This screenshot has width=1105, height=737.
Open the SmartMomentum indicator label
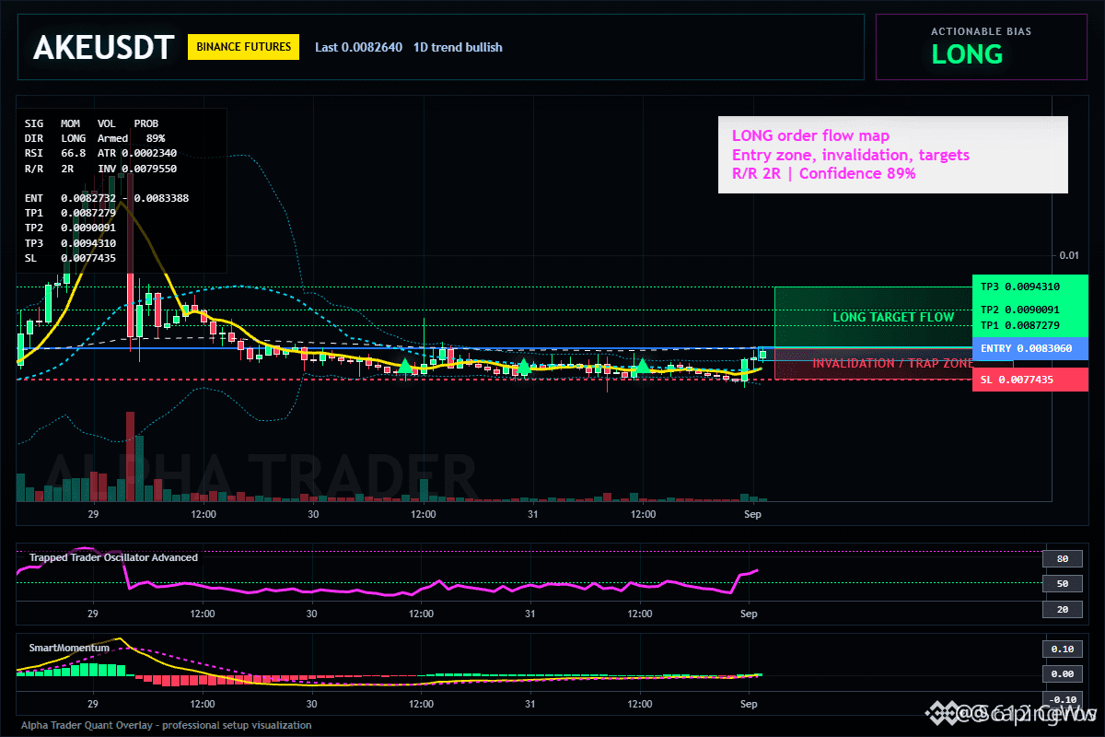69,648
